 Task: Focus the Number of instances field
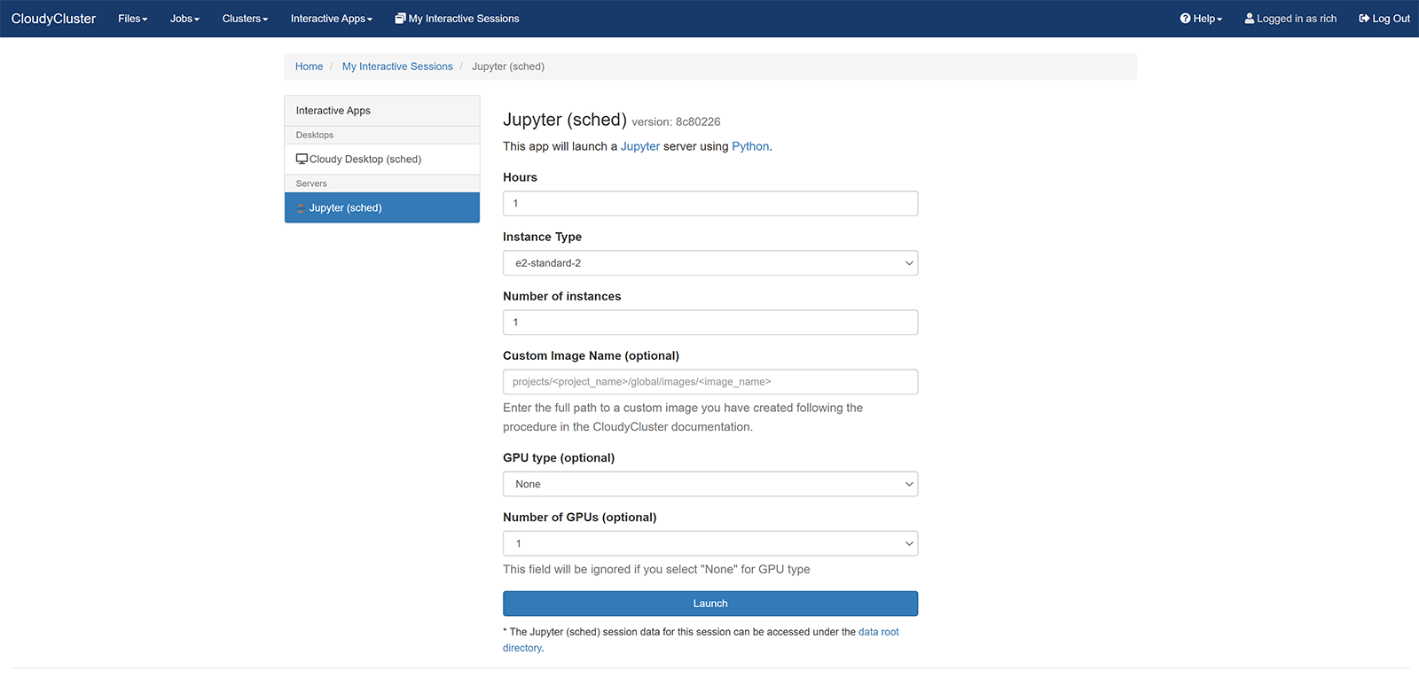click(x=710, y=323)
